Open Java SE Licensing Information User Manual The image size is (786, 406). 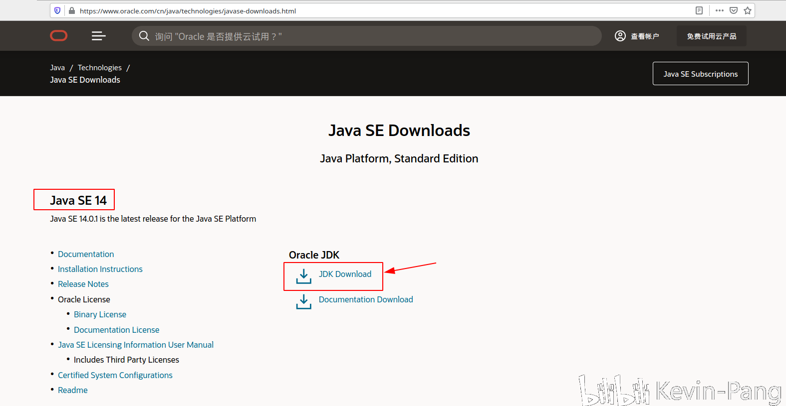tap(136, 345)
